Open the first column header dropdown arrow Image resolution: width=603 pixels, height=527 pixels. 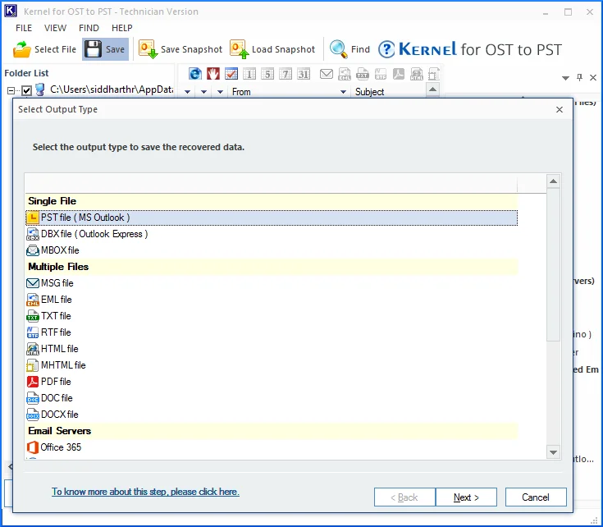point(188,92)
